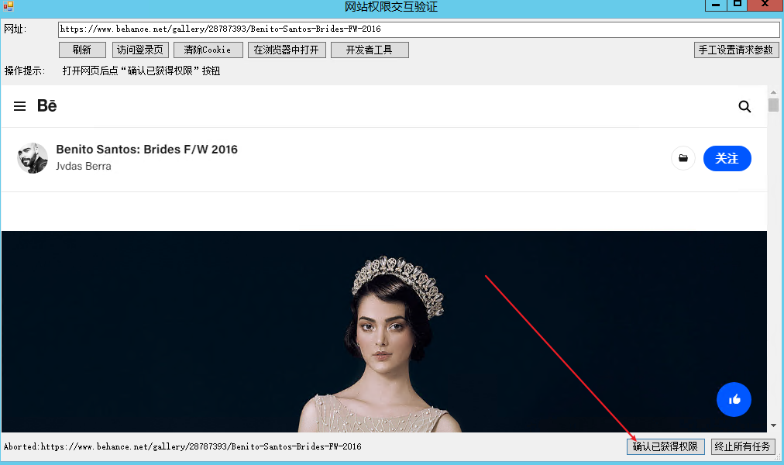784x465 pixels.
Task: Click the scrollbar down arrow
Action: [773, 425]
